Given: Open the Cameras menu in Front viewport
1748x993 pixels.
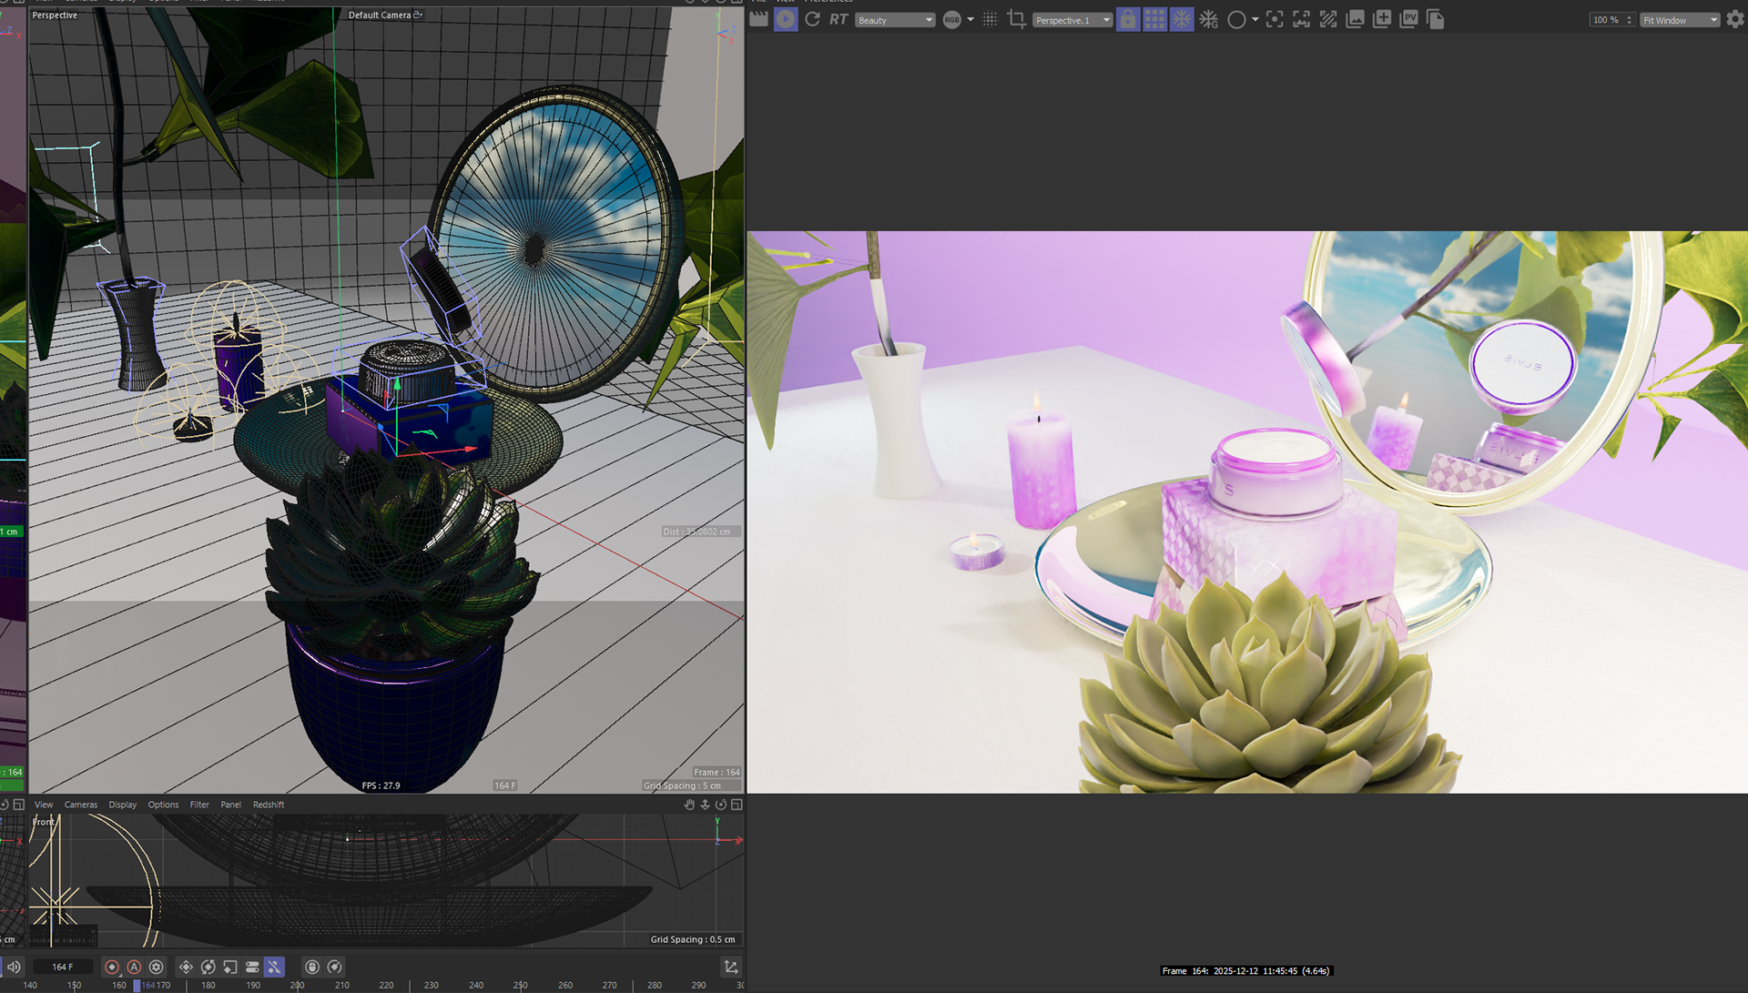Looking at the screenshot, I should click(x=80, y=805).
